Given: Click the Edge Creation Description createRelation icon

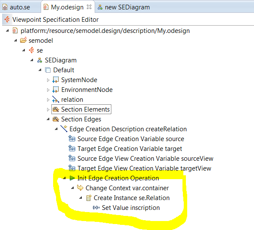Looking at the screenshot, I should (64, 129).
